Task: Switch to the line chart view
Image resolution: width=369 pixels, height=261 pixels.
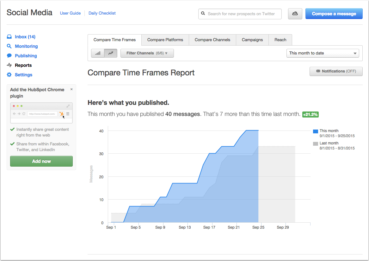Action: 111,53
